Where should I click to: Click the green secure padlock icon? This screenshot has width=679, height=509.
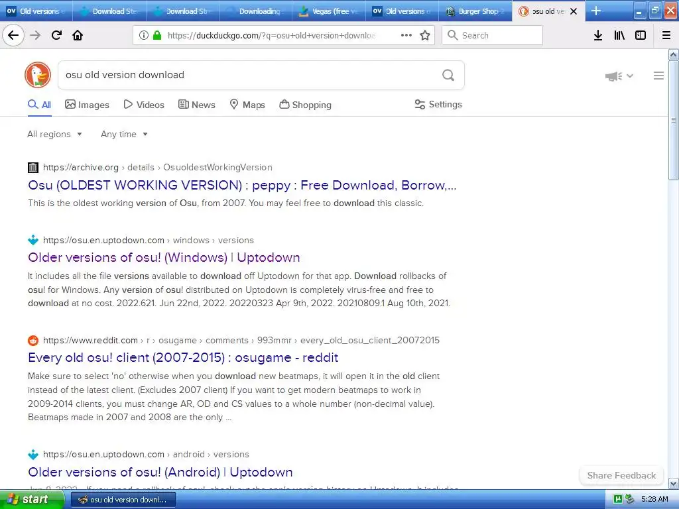157,35
